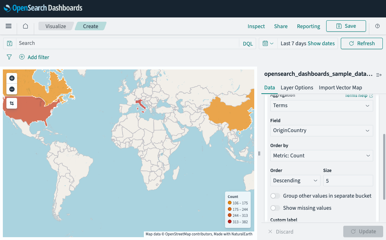Click the editor panel scrollbar
The width and height of the screenshot is (386, 240).
coord(384,167)
